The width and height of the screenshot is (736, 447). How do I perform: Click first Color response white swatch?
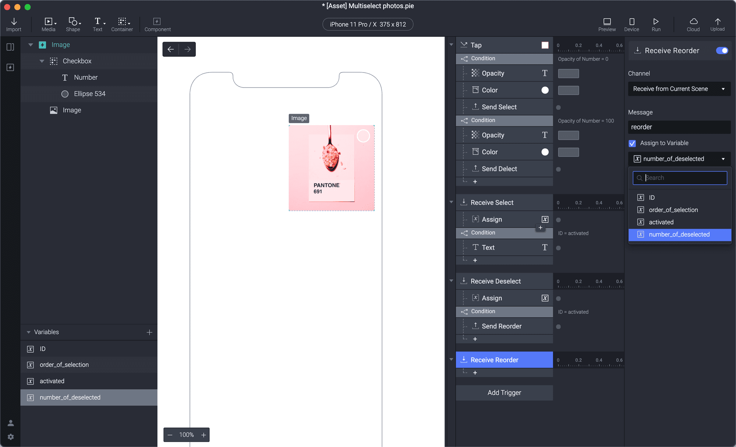[545, 90]
